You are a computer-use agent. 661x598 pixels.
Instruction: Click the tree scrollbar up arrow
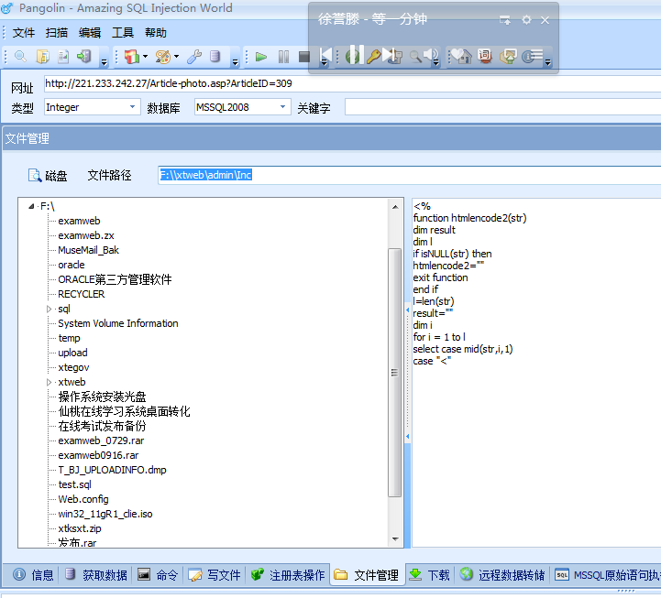[x=395, y=207]
